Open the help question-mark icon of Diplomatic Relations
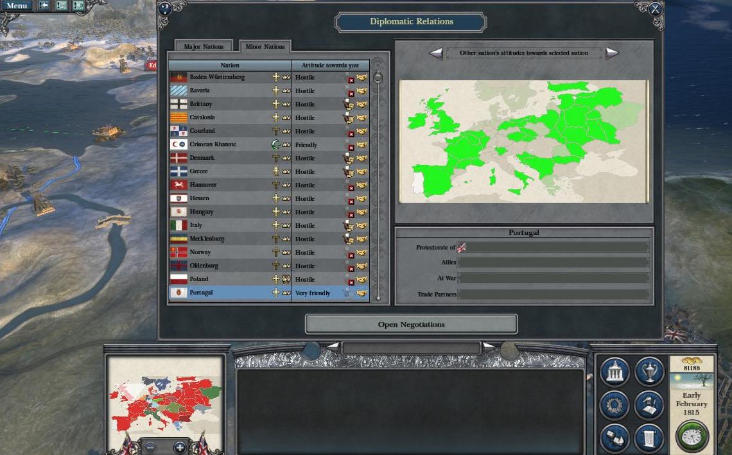The width and height of the screenshot is (732, 455). [165, 8]
